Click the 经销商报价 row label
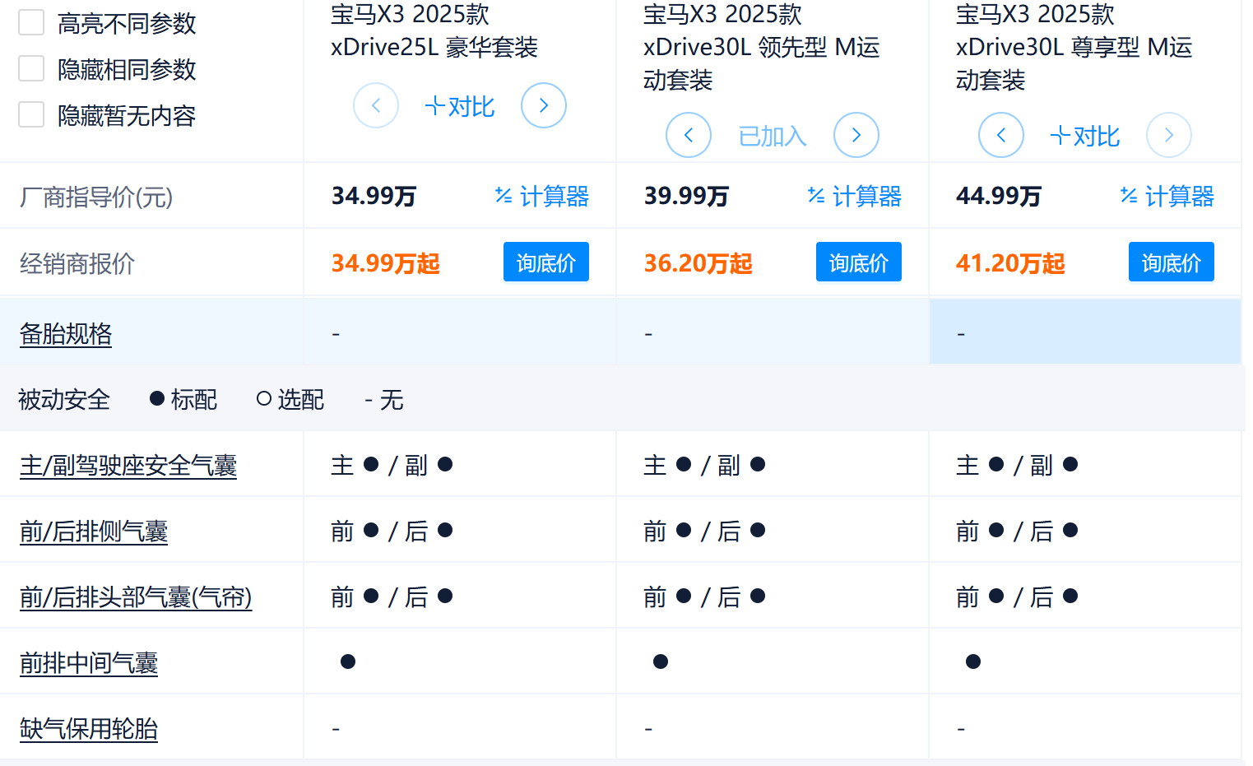This screenshot has height=766, width=1253. pos(77,263)
